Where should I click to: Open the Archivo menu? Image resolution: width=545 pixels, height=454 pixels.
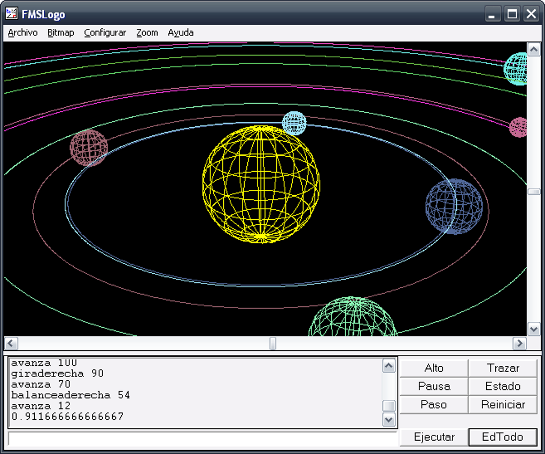23,33
